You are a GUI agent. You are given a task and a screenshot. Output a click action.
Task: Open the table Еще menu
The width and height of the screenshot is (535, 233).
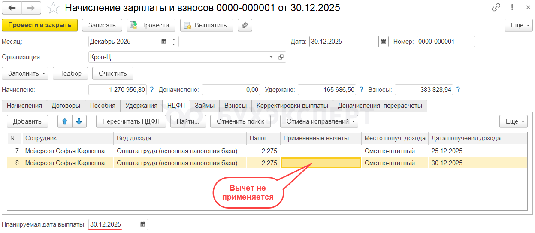tap(513, 121)
